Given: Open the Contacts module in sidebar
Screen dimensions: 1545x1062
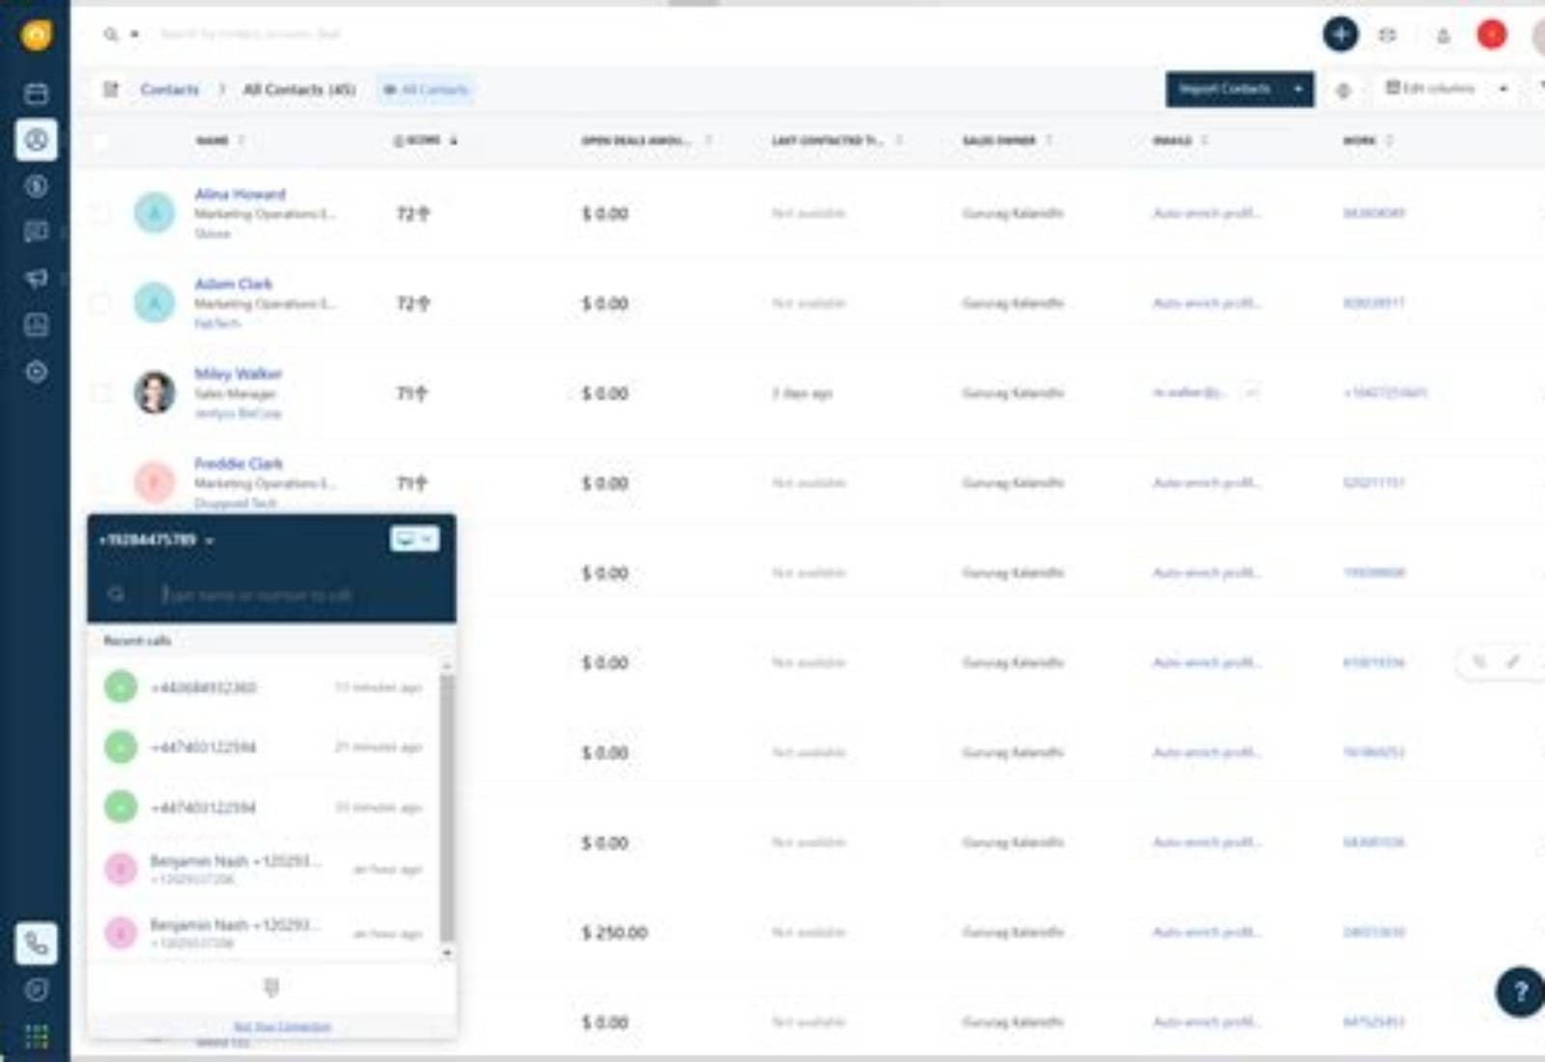Looking at the screenshot, I should [x=36, y=140].
